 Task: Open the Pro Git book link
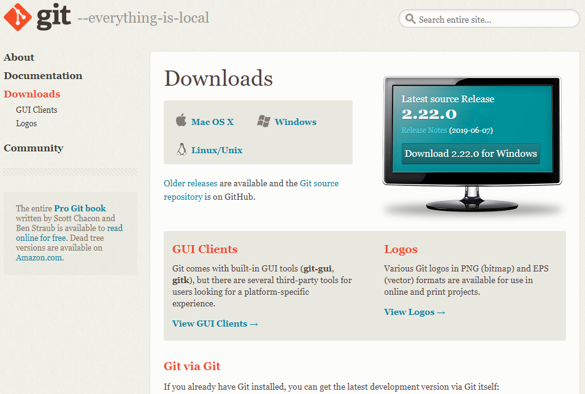click(80, 208)
